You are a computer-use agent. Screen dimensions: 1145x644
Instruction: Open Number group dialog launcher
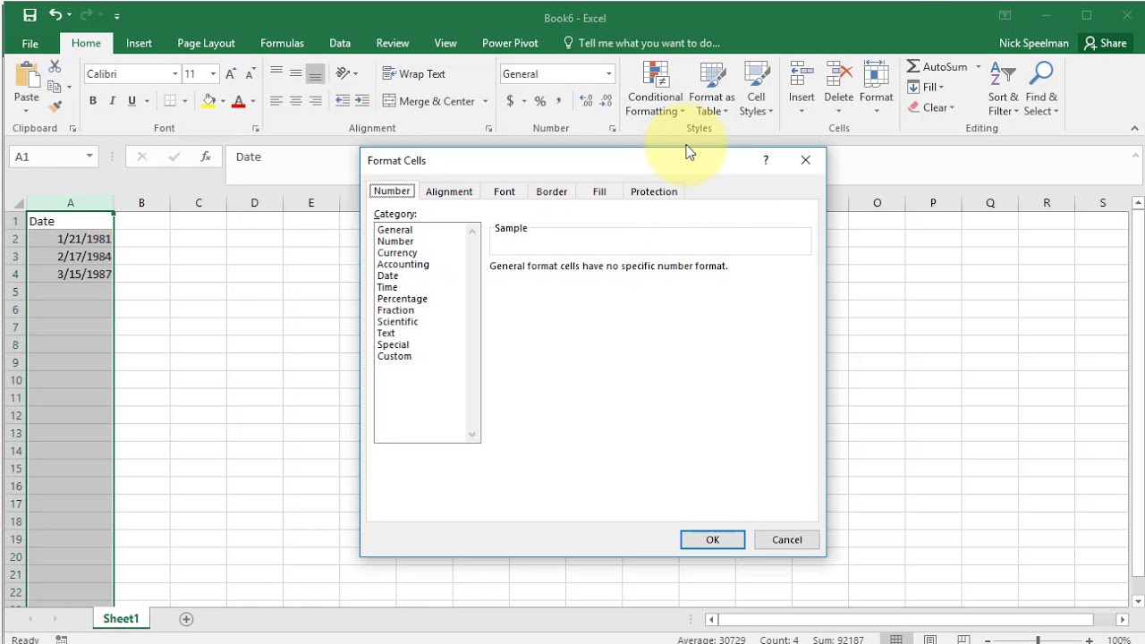613,129
